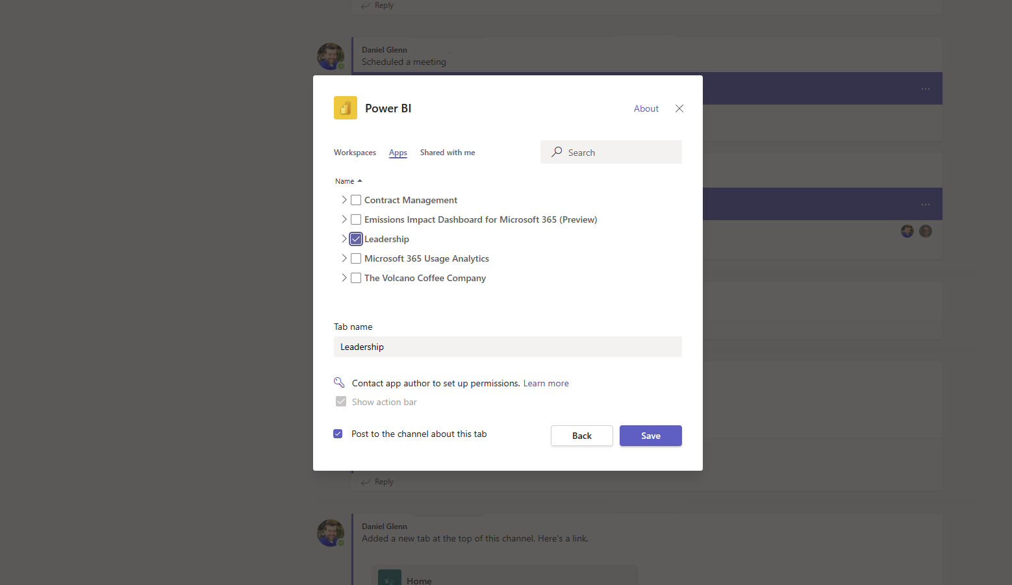Open more options on the meeting card
The height and width of the screenshot is (585, 1012).
[925, 88]
